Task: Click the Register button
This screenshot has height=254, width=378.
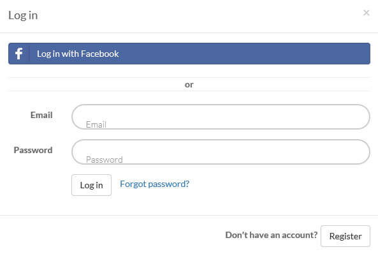Action: 345,236
